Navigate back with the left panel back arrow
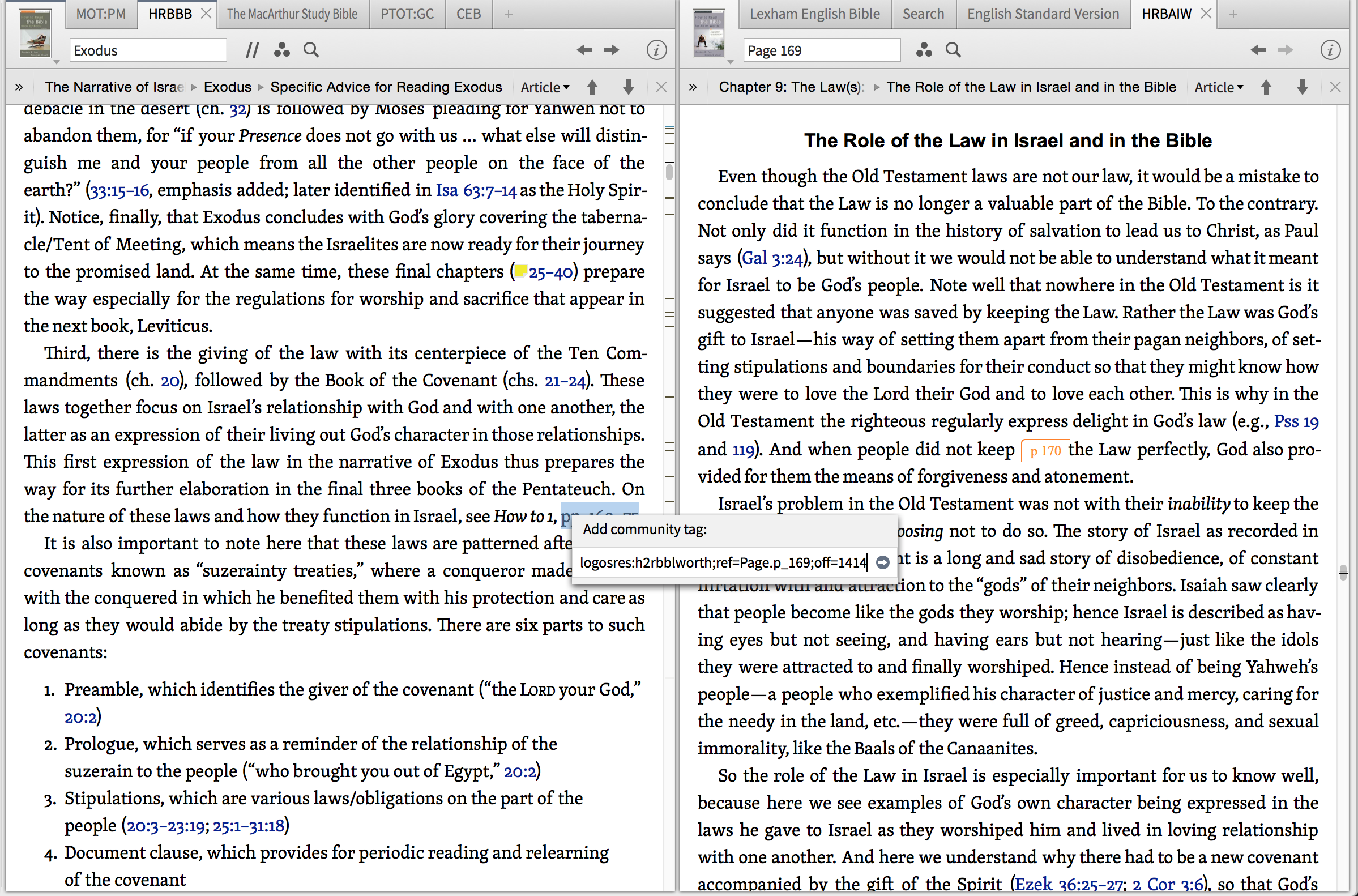 [x=584, y=50]
